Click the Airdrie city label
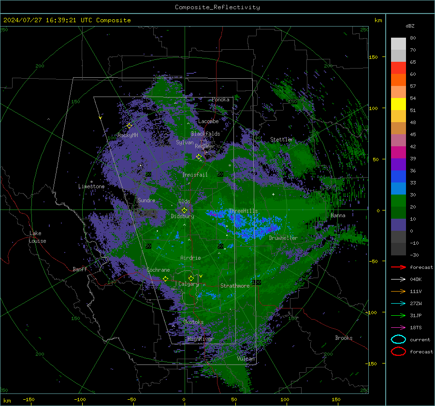This screenshot has height=406, width=435. pos(190,258)
